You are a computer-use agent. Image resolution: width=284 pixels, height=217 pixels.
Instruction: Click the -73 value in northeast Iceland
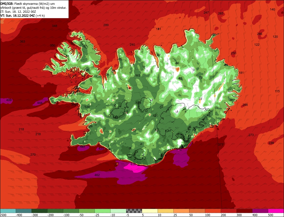tap(200, 78)
